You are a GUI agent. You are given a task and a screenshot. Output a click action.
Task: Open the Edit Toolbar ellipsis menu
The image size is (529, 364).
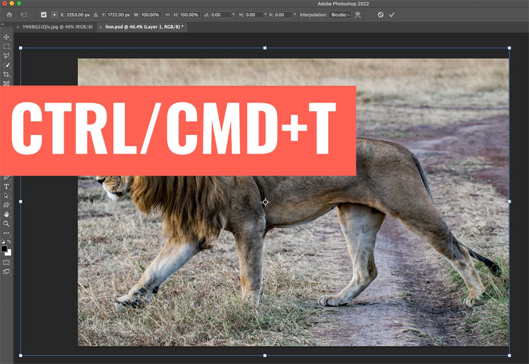(7, 233)
